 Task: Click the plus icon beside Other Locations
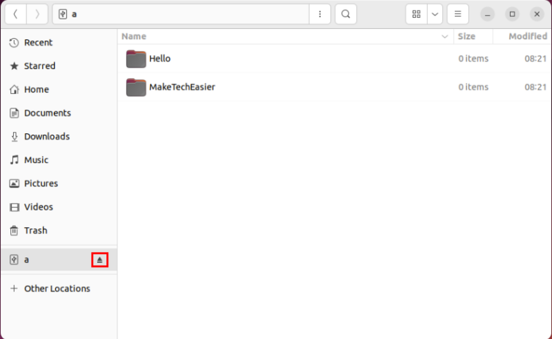click(14, 289)
